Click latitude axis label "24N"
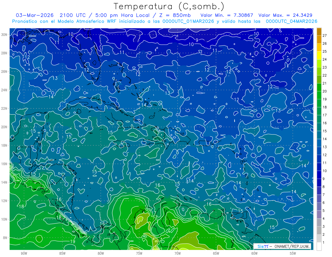The height and width of the screenshot is (257, 332). (4, 90)
